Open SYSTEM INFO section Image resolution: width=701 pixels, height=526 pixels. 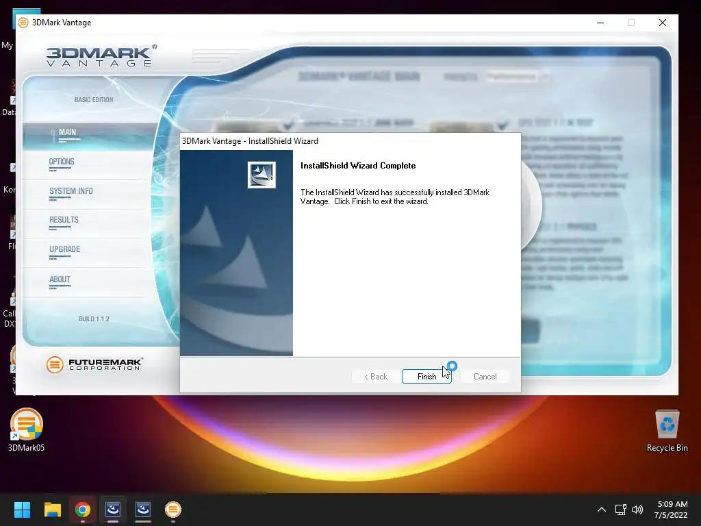click(71, 192)
